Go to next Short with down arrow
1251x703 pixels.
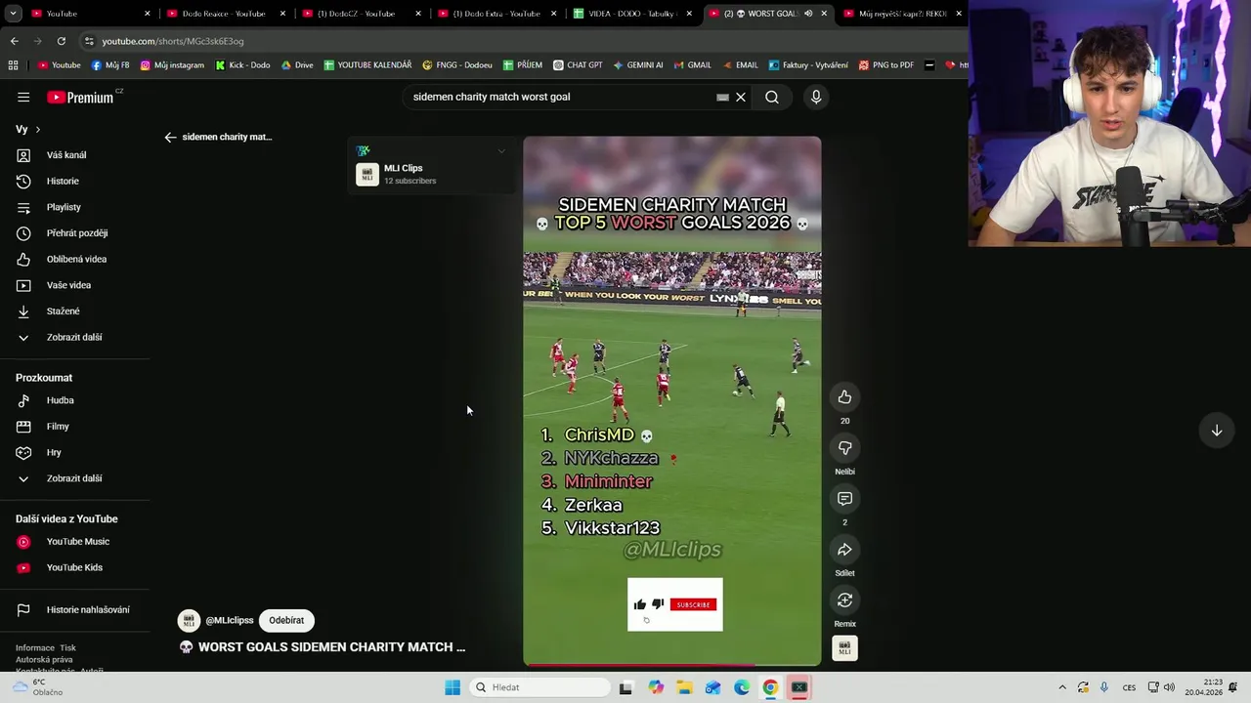point(1217,431)
